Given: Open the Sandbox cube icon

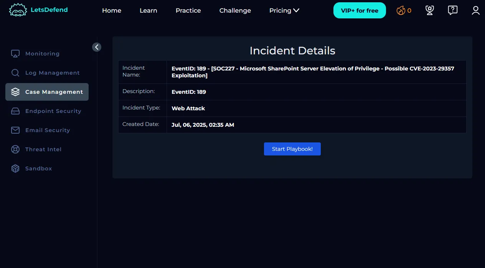Looking at the screenshot, I should pyautogui.click(x=15, y=168).
